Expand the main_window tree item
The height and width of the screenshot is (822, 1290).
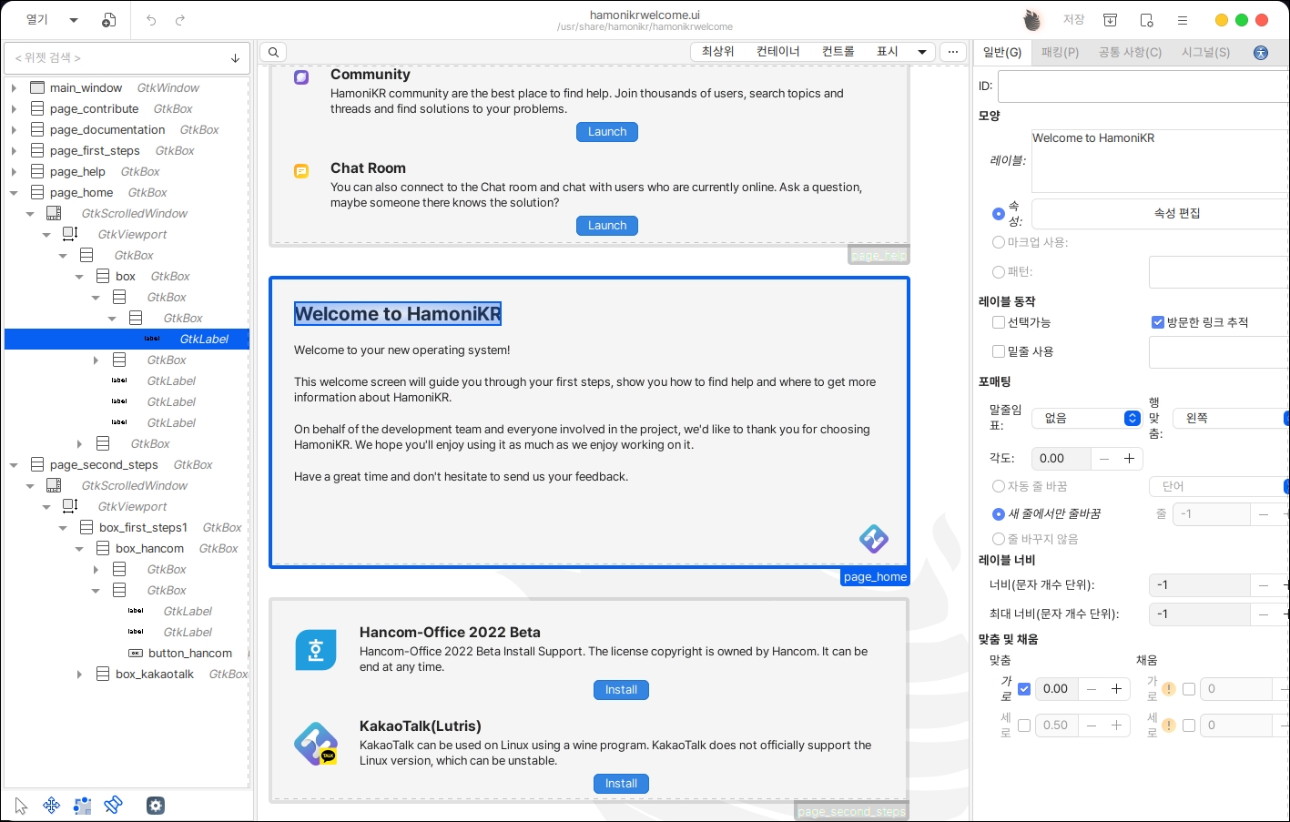coord(14,88)
